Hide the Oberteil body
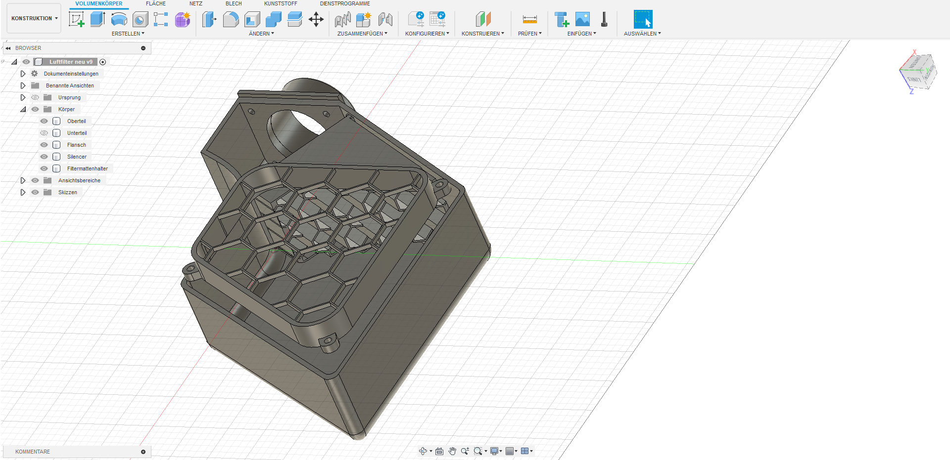This screenshot has width=950, height=460. click(x=44, y=121)
